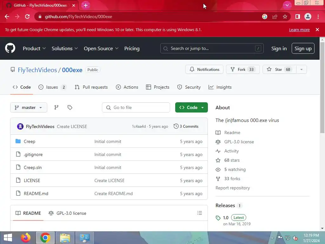Switch to the Issues tab
Image resolution: width=325 pixels, height=244 pixels.
tap(52, 87)
